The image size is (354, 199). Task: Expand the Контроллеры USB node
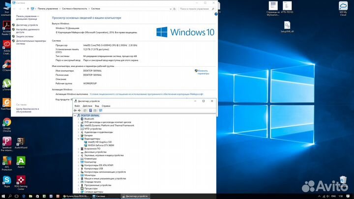(79, 168)
